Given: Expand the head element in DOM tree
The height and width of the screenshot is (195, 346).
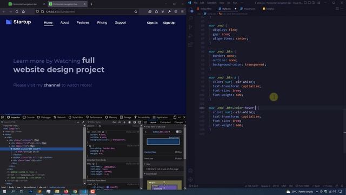Looking at the screenshot, I should point(4,132).
